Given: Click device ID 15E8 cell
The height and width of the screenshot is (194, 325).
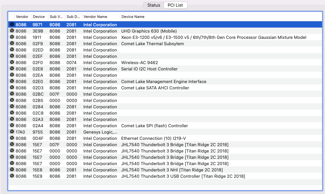Looking at the screenshot, I should (x=37, y=170).
